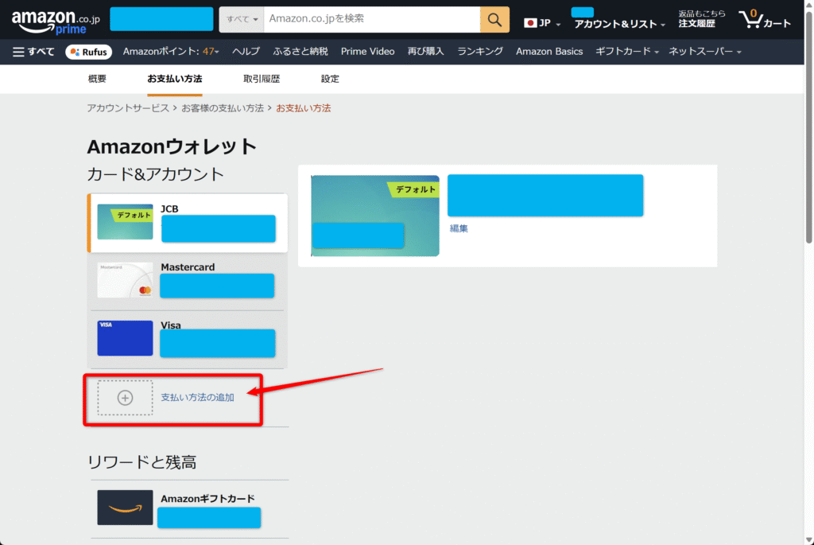Expand the ネットスーパー nav dropdown
This screenshot has height=545, width=814.
click(704, 52)
